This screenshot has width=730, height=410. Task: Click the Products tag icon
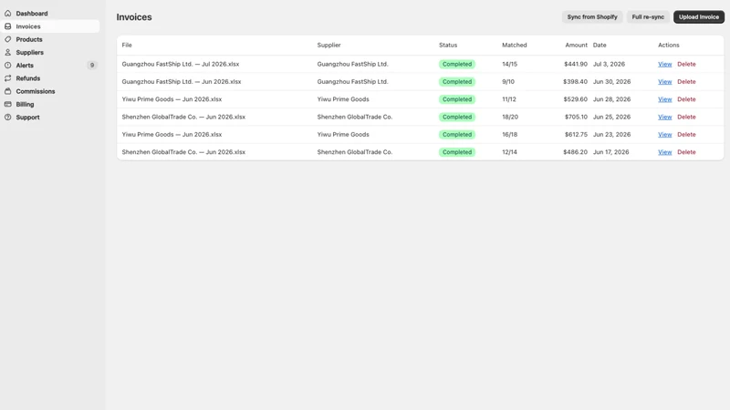[8, 39]
